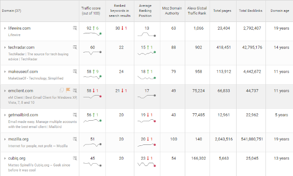The width and height of the screenshot is (293, 176).
Task: Select the MakeUseOf page title description
Action: (x=36, y=78)
